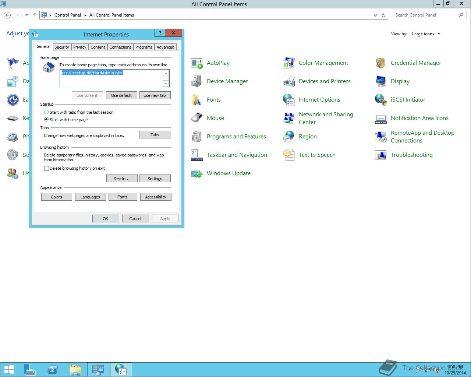
Task: Click the clock in the system tray
Action: [x=455, y=370]
